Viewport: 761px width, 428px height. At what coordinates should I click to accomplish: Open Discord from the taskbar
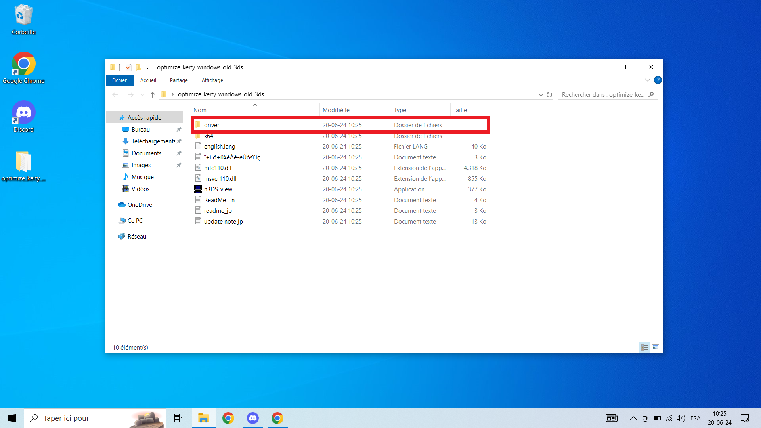click(253, 418)
